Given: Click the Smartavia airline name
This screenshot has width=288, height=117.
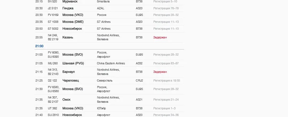Looking at the screenshot, I should (104, 2).
